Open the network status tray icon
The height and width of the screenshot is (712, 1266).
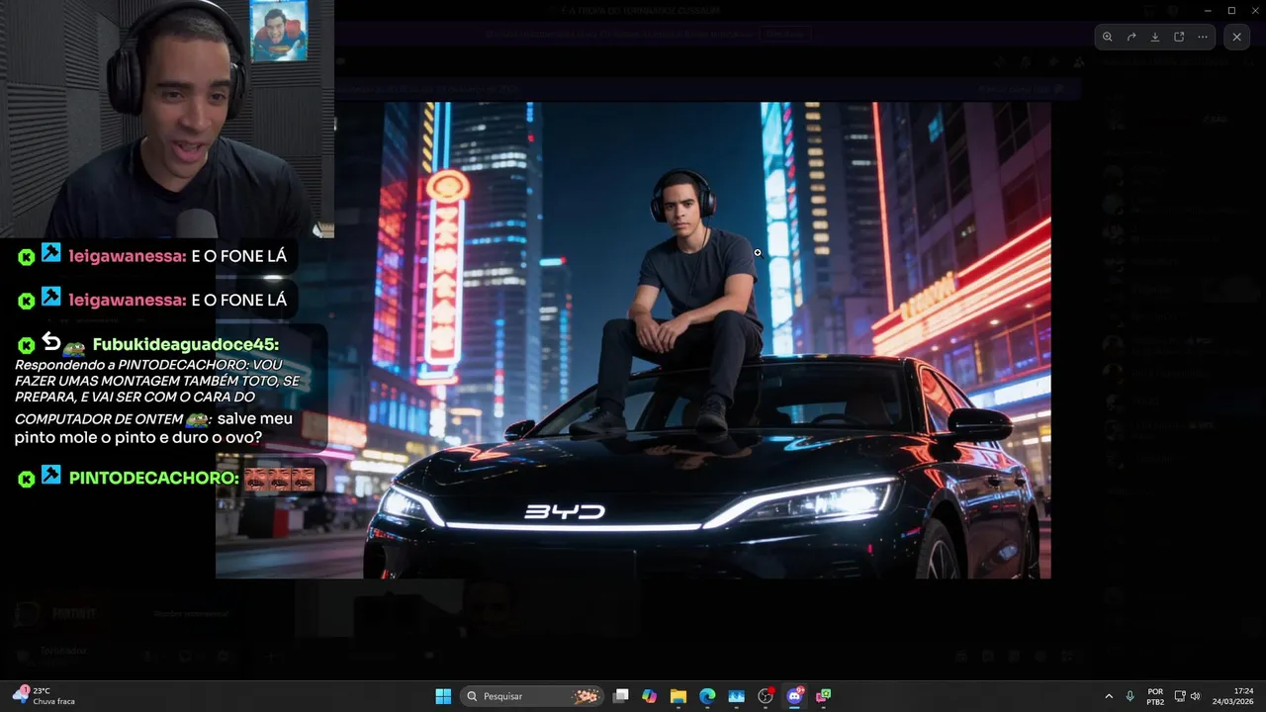pyautogui.click(x=1180, y=696)
